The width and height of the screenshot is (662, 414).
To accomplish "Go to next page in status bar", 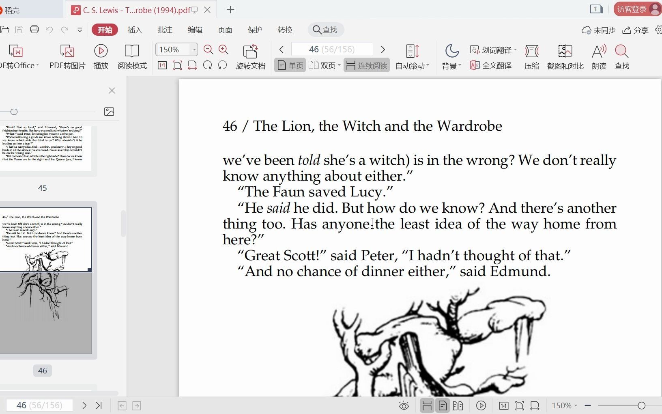I will [84, 405].
